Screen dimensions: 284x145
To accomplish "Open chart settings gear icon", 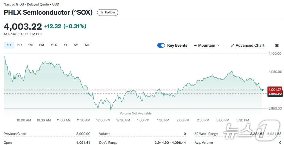I will [x=277, y=45].
